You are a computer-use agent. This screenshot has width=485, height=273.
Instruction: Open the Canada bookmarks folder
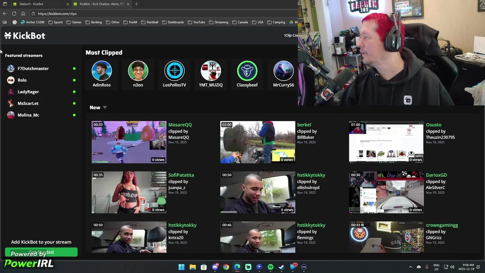240,22
